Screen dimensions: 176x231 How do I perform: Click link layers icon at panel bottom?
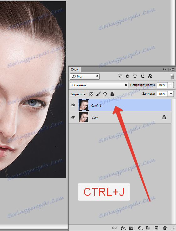coord(114,228)
